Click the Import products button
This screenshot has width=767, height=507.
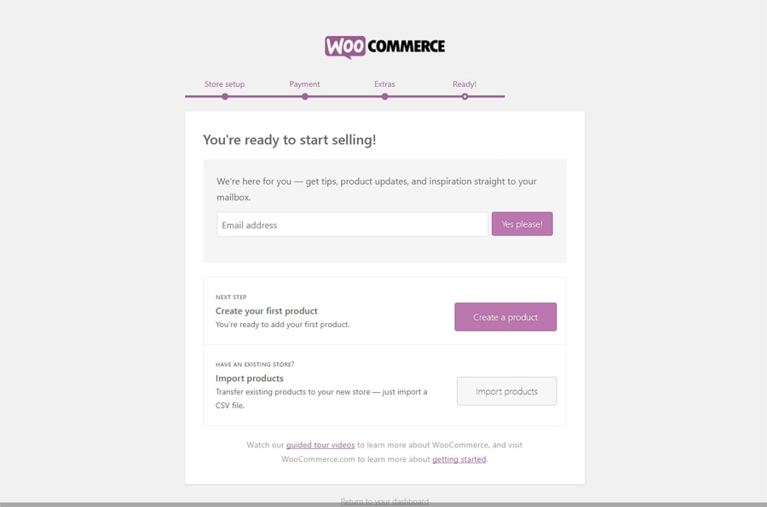point(506,391)
